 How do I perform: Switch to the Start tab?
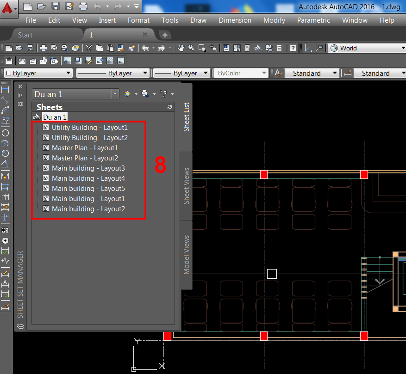[x=25, y=34]
